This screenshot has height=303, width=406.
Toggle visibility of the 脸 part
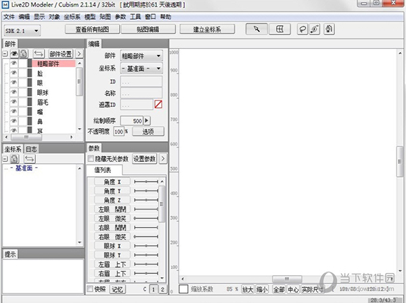13,73
